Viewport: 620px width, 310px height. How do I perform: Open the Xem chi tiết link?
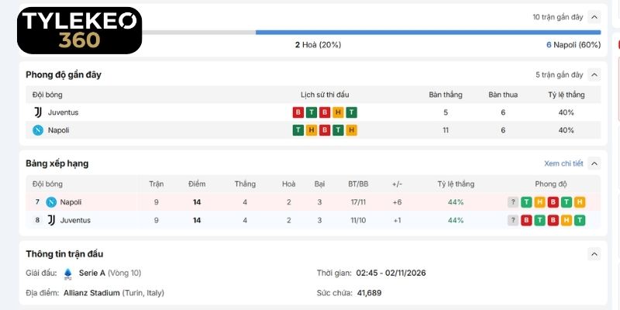tap(563, 164)
